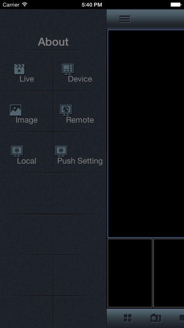
Task: Go to the Remote menu label
Action: click(x=80, y=120)
